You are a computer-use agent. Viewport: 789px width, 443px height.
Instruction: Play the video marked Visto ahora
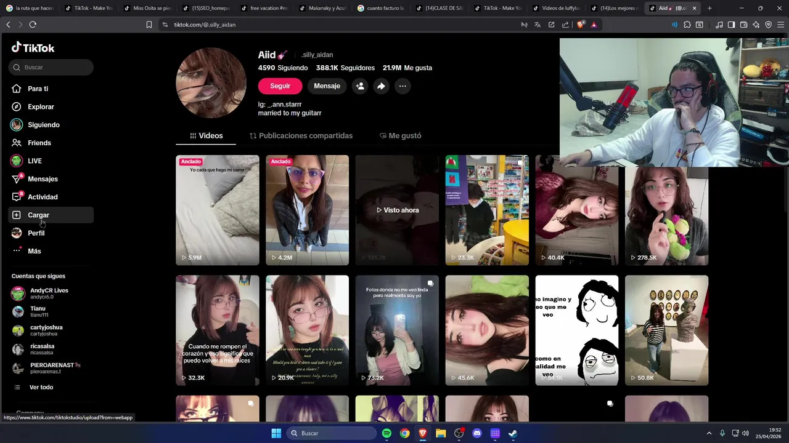coord(397,210)
